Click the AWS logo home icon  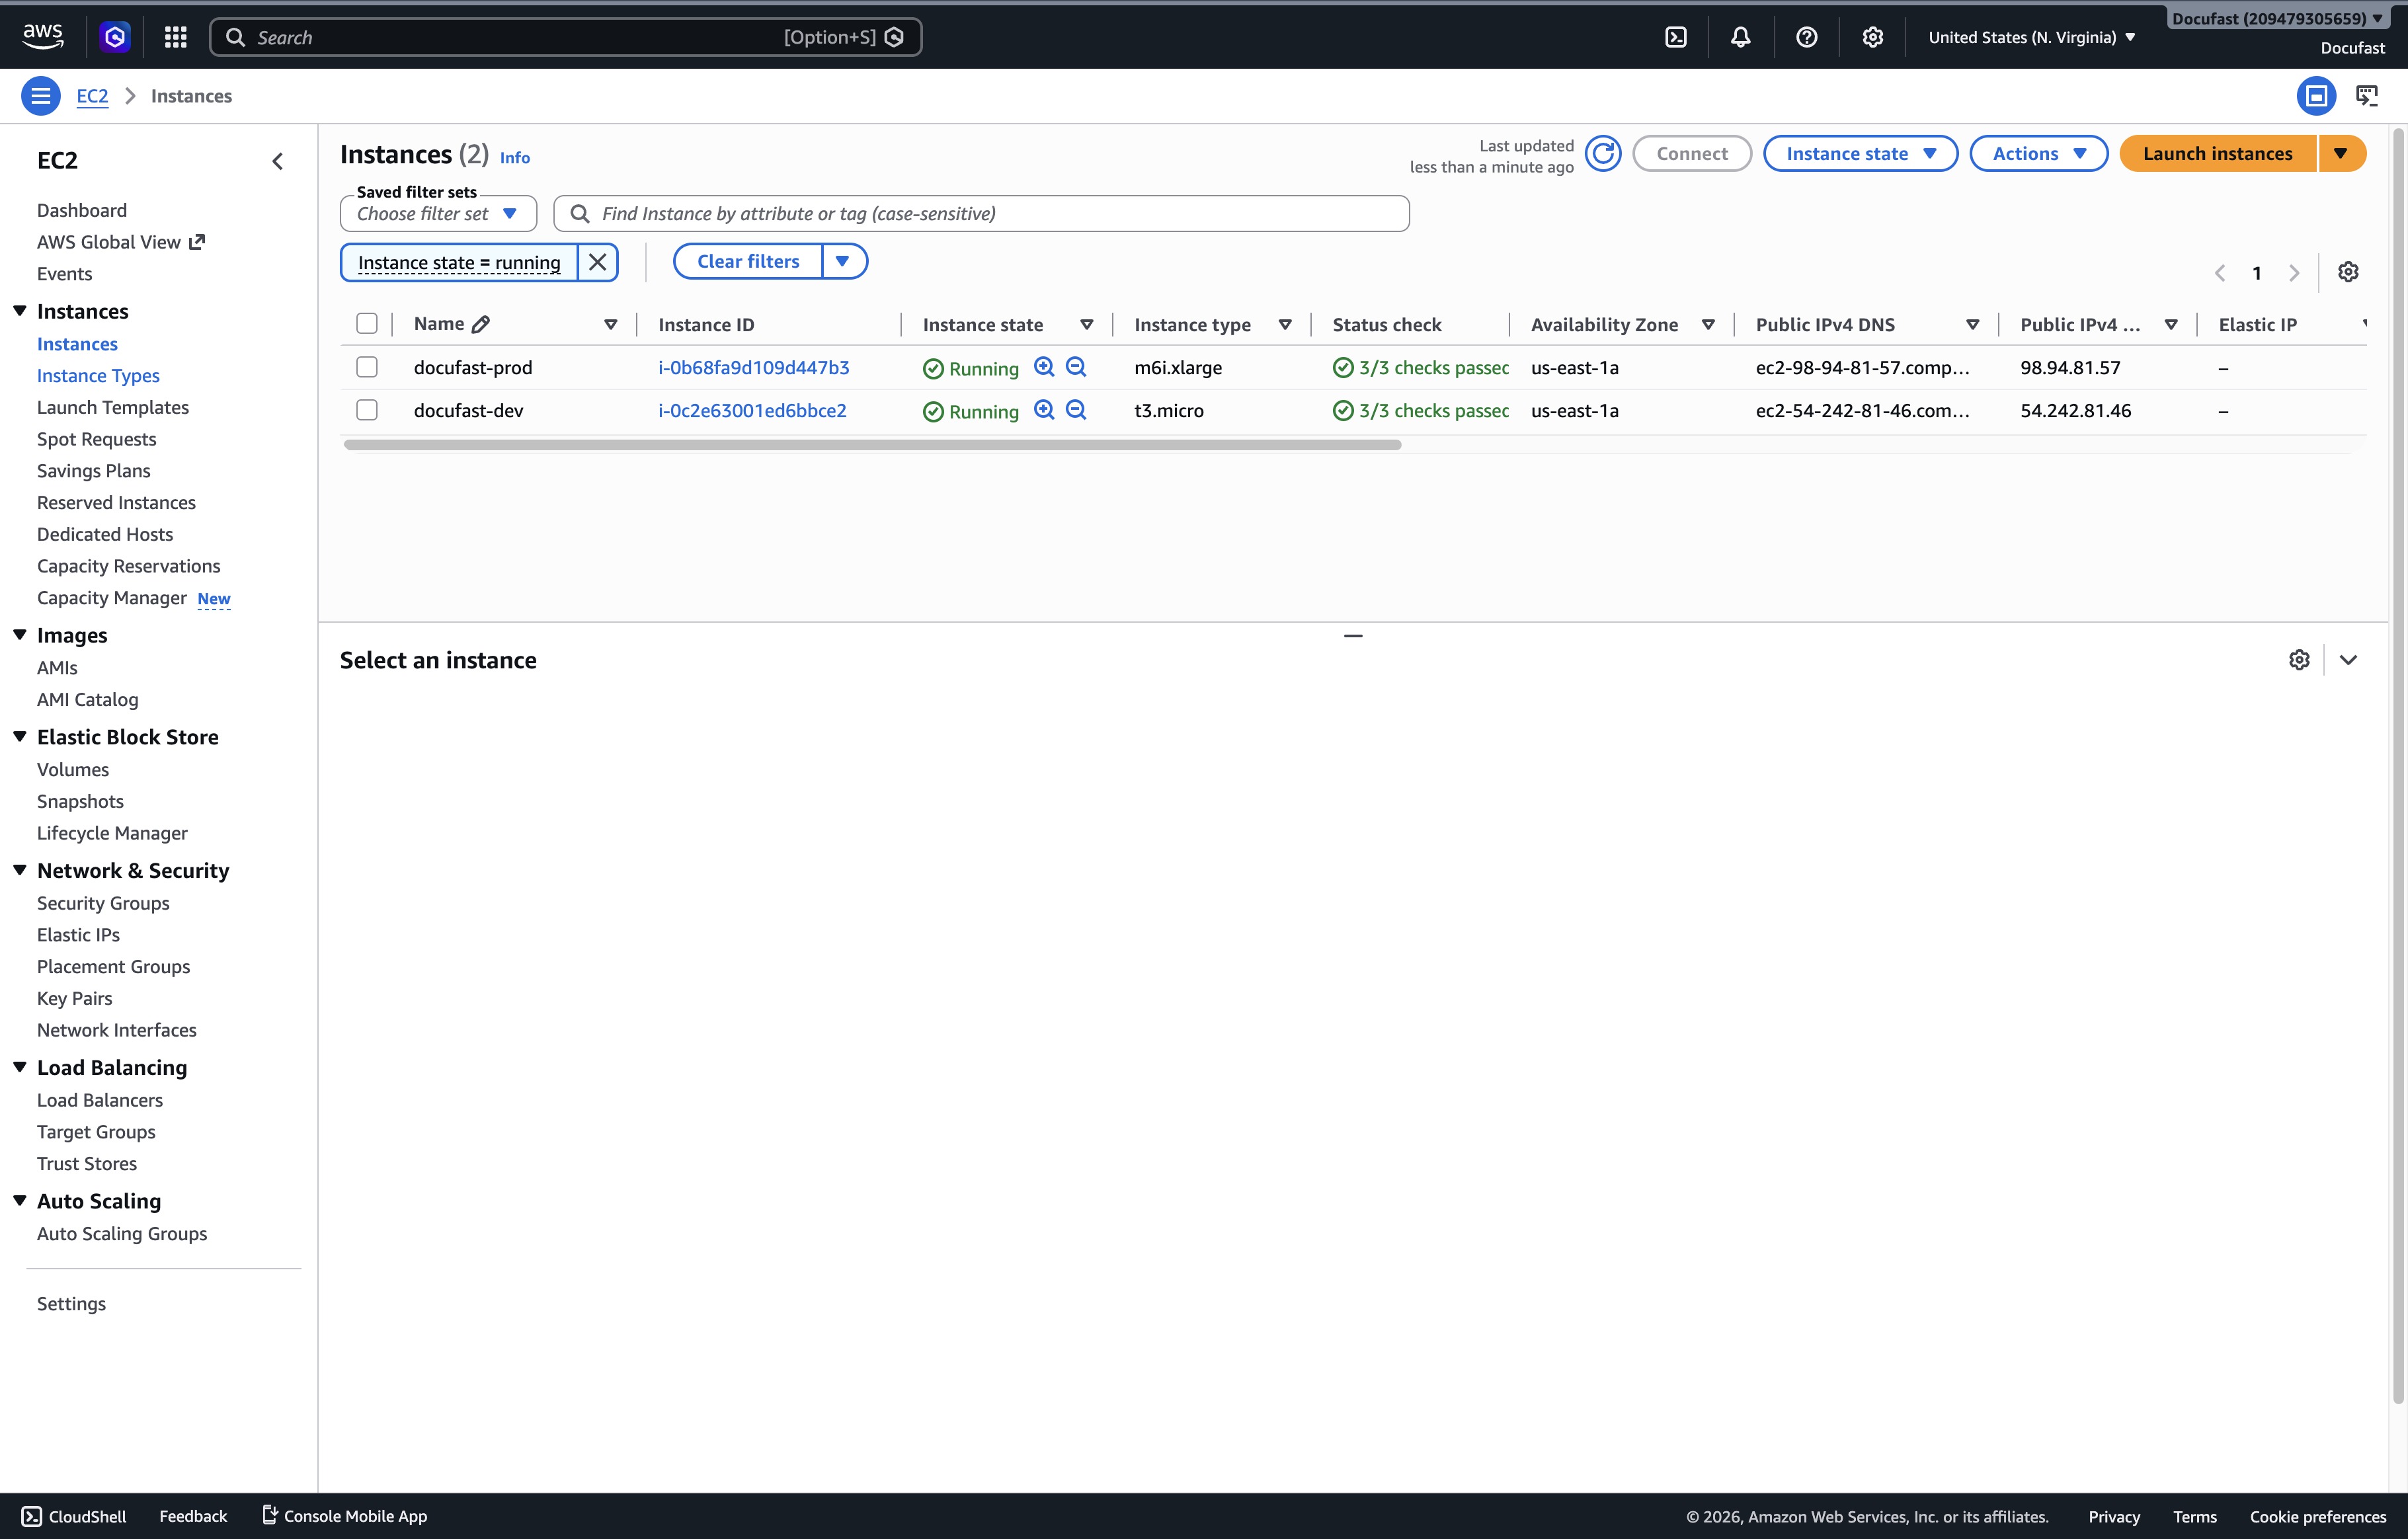(x=43, y=36)
